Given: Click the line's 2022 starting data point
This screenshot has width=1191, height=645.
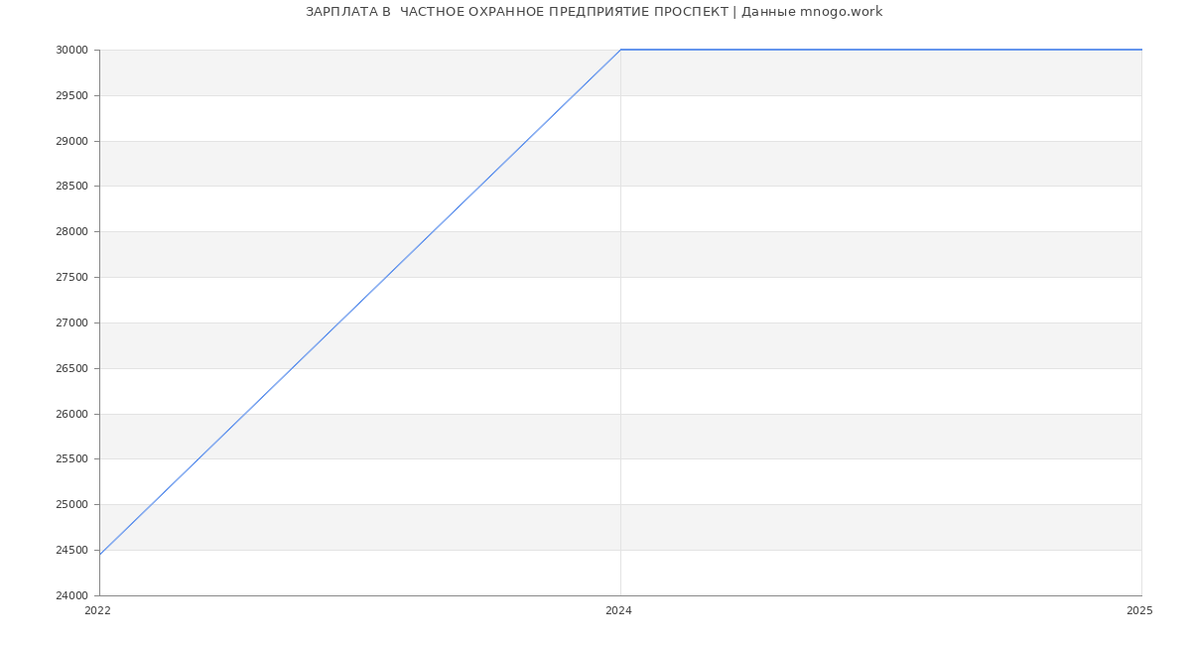Looking at the screenshot, I should tap(99, 555).
